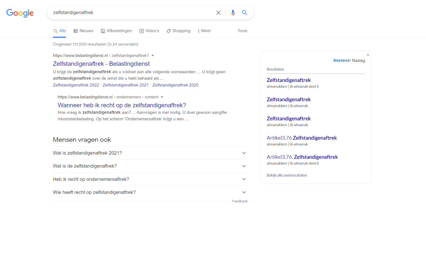The width and height of the screenshot is (426, 266).
Task: Dismiss the Nextens Naslag panel
Action: coord(368,55)
